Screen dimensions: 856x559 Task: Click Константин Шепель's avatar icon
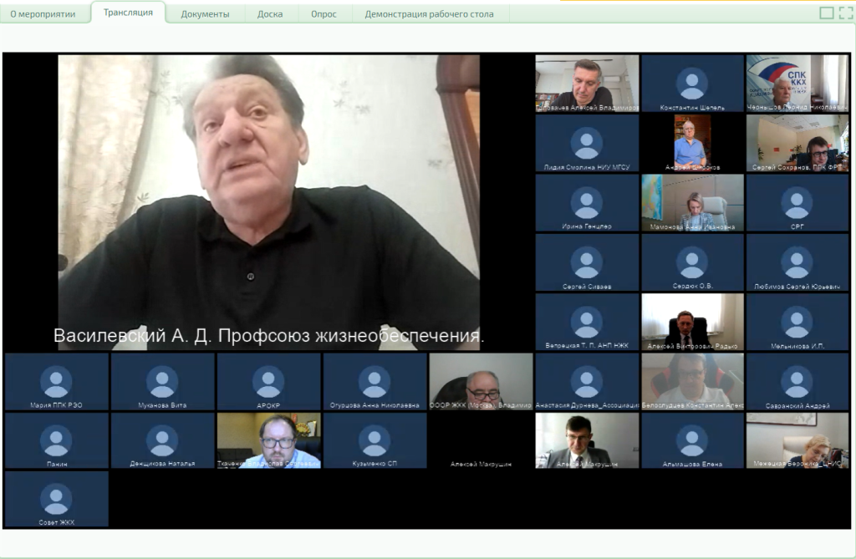click(x=692, y=83)
